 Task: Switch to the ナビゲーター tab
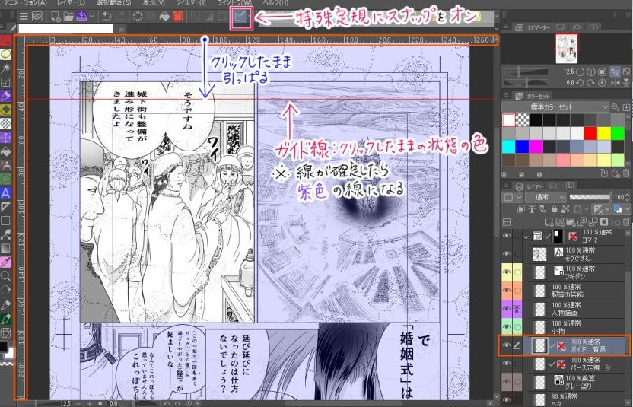[x=533, y=27]
